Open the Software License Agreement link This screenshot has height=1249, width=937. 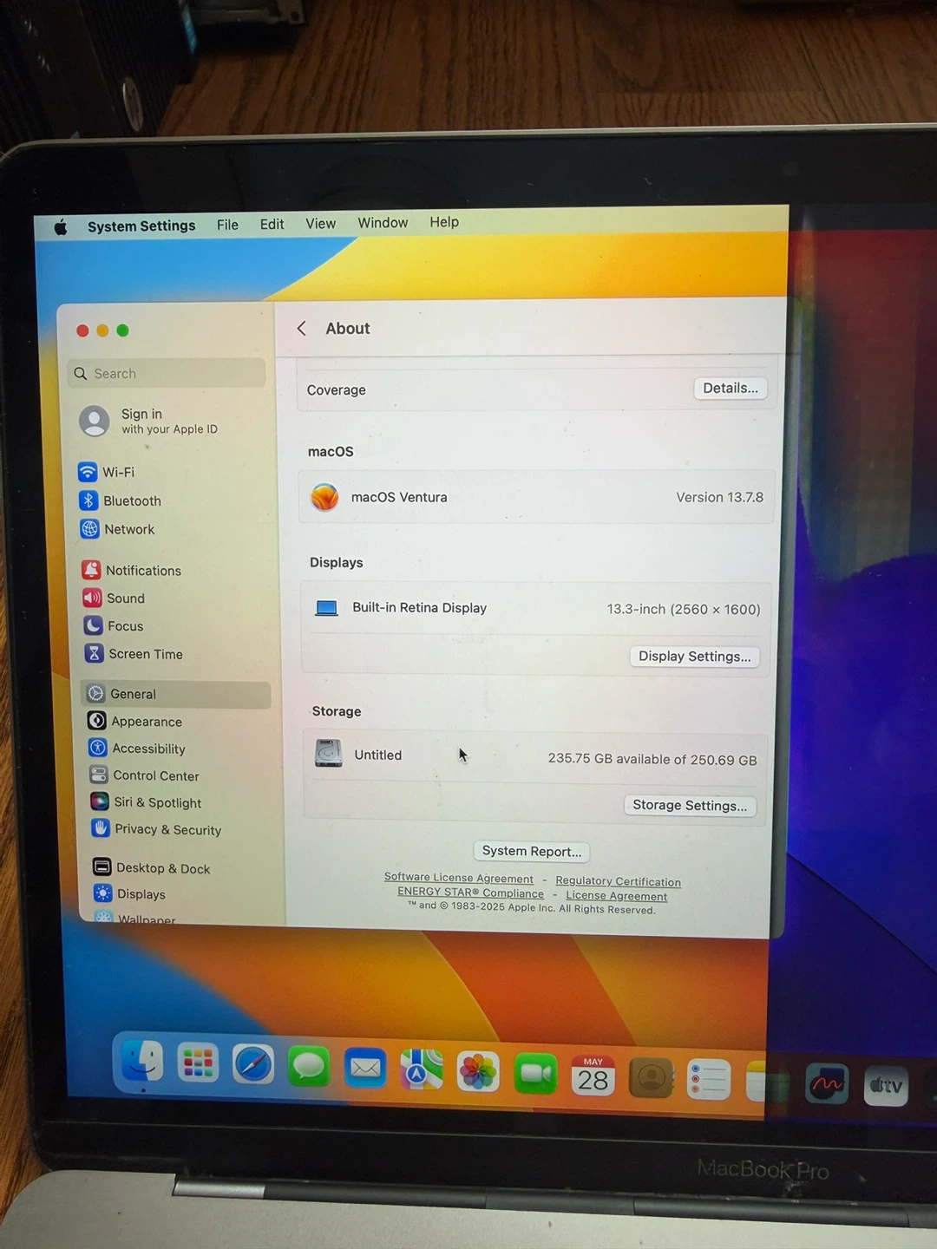tap(459, 878)
